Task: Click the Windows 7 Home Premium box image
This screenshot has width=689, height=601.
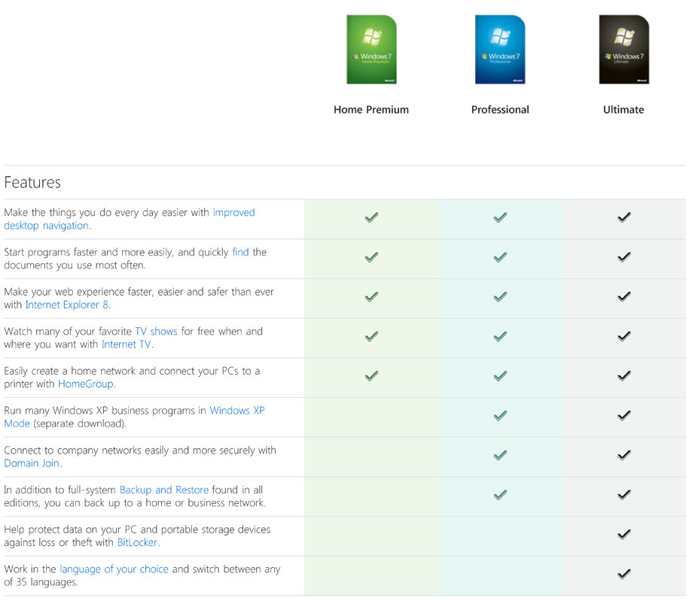Action: click(x=371, y=49)
